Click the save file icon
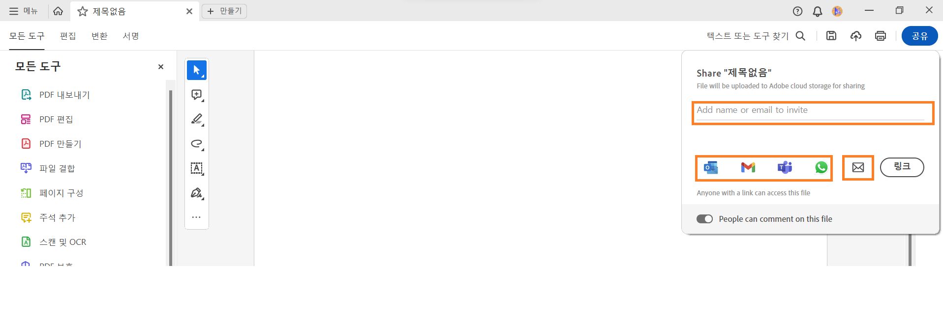This screenshot has width=943, height=318. point(831,36)
